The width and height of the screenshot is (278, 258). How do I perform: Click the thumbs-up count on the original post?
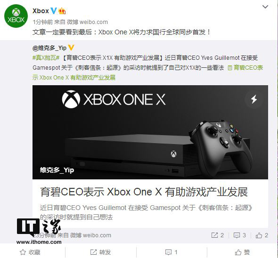[x=262, y=235]
